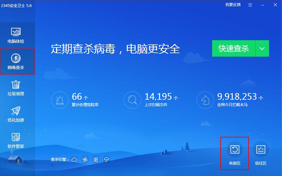The image size is (282, 176).
Task: Minimize the 2345安全卫士 window
Action: 263,5
